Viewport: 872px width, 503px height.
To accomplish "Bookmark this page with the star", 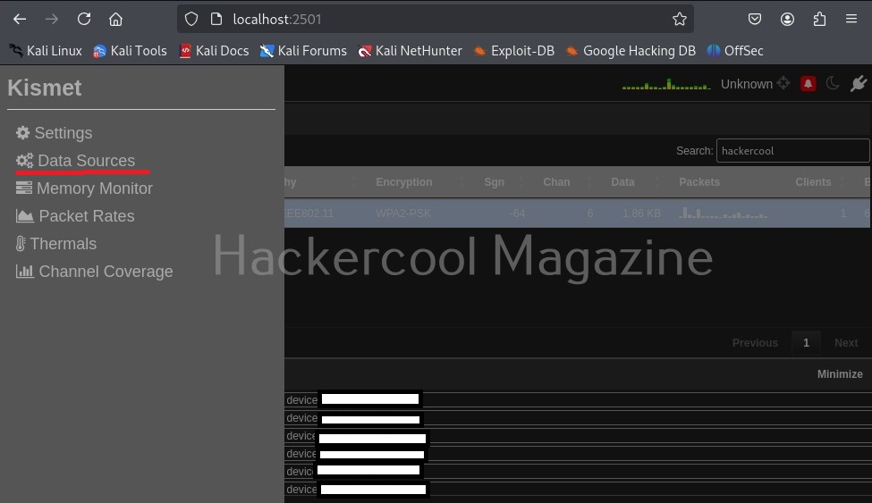I will point(679,20).
